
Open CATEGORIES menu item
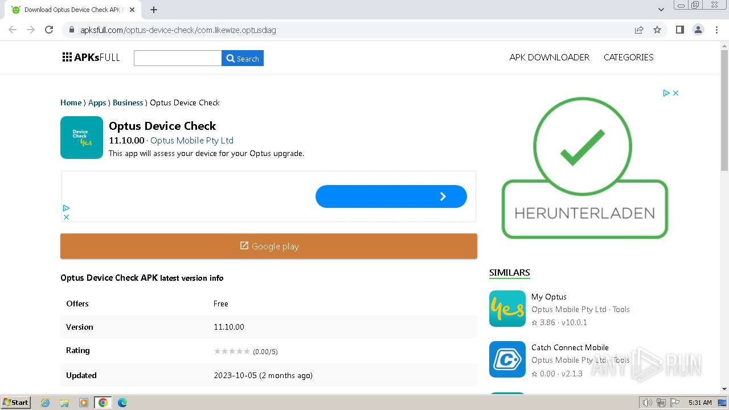(629, 57)
